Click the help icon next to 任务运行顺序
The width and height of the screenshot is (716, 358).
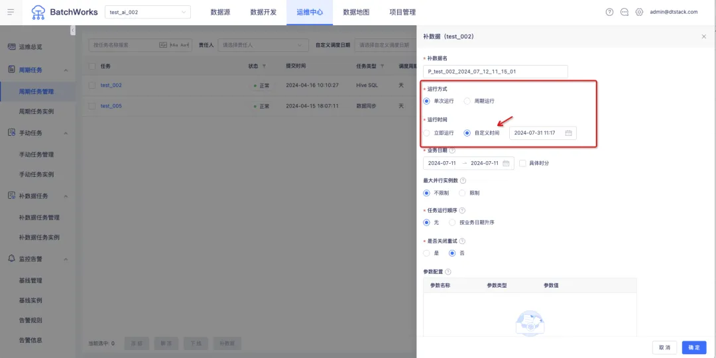(462, 211)
